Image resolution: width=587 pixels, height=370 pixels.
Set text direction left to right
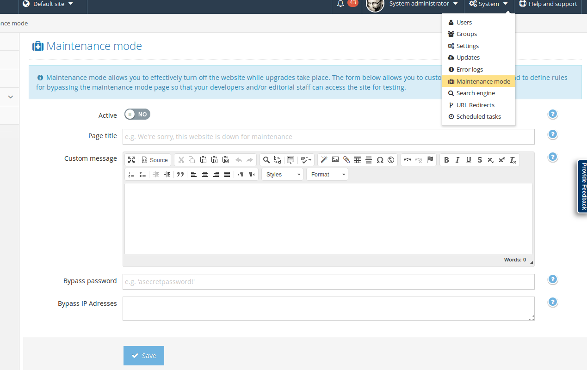pyautogui.click(x=241, y=174)
